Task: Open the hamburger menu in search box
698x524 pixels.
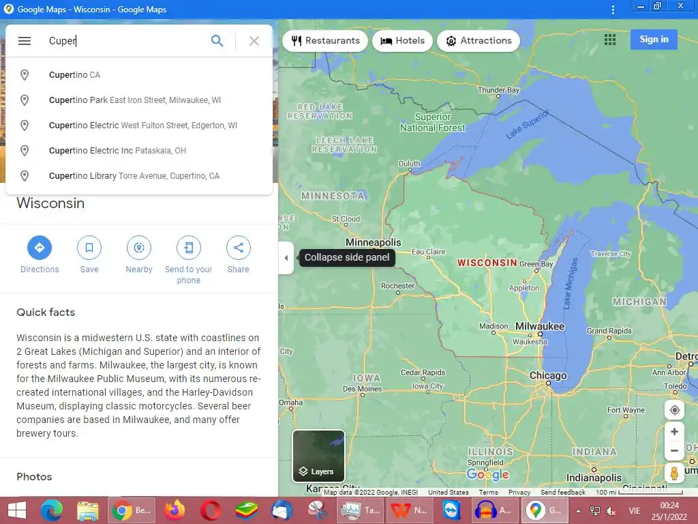Action: tap(25, 41)
